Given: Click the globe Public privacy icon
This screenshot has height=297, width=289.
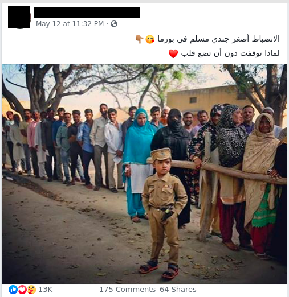Looking at the screenshot, I should 114,24.
